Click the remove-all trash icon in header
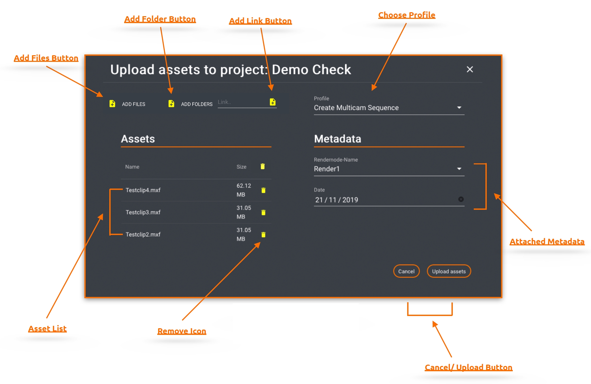The image size is (591, 384). pos(263,166)
